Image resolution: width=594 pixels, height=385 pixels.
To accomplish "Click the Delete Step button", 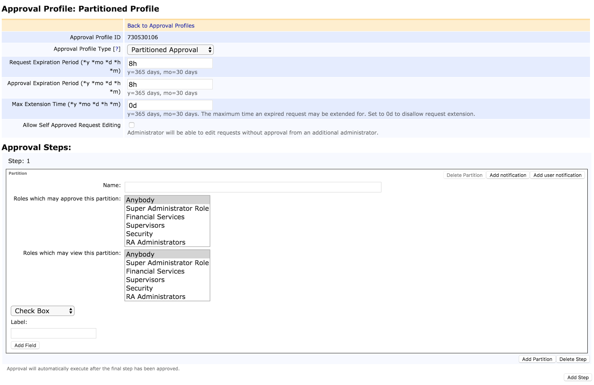I will [573, 359].
